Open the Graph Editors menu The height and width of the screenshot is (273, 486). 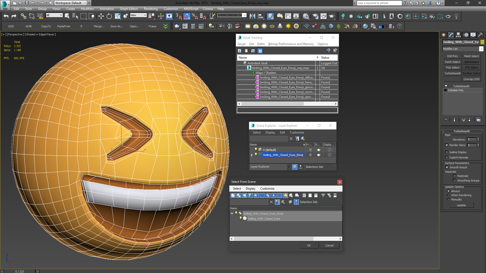(129, 9)
